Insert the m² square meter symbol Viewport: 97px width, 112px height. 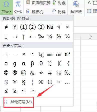(x=67, y=54)
